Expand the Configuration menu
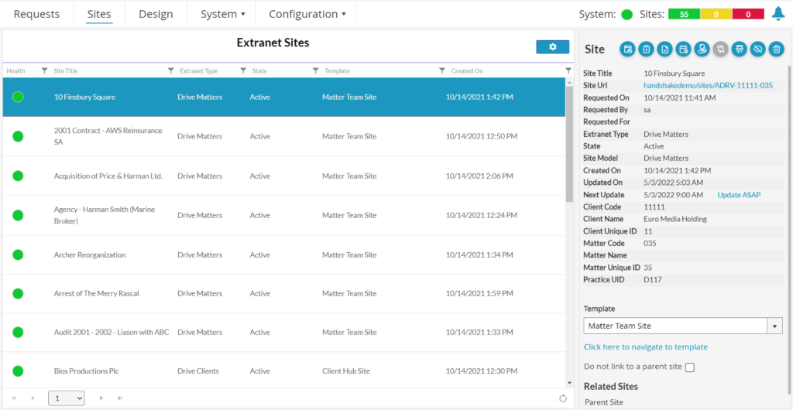 pos(307,14)
